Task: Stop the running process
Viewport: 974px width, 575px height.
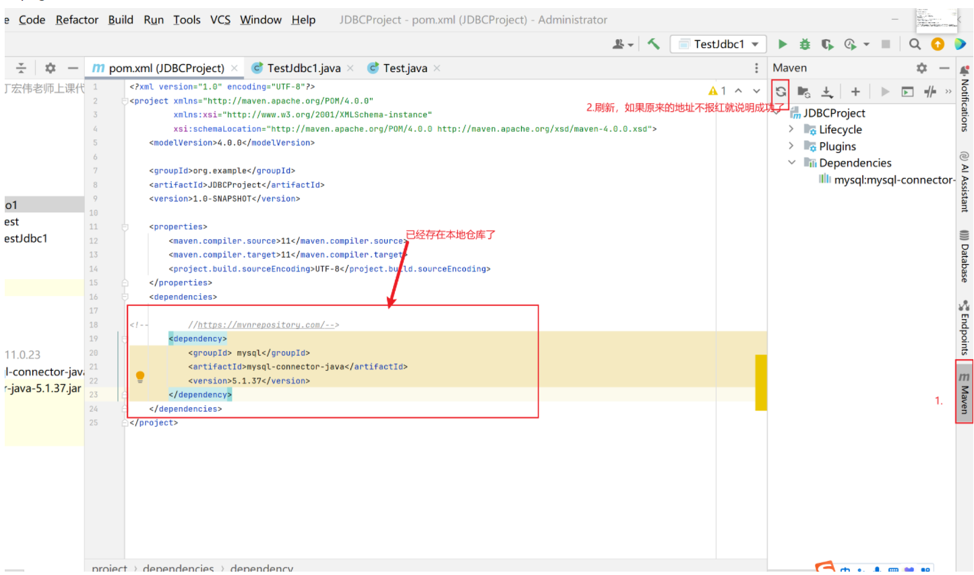Action: [x=886, y=44]
